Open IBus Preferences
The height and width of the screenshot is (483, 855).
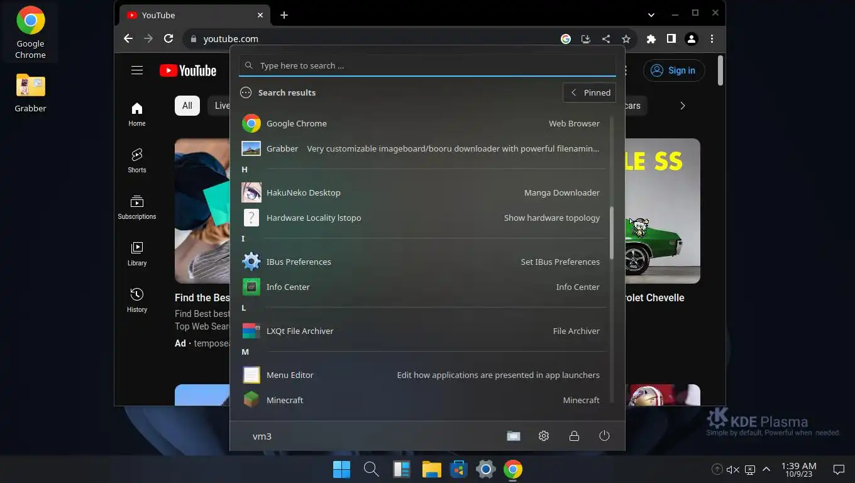click(x=421, y=262)
